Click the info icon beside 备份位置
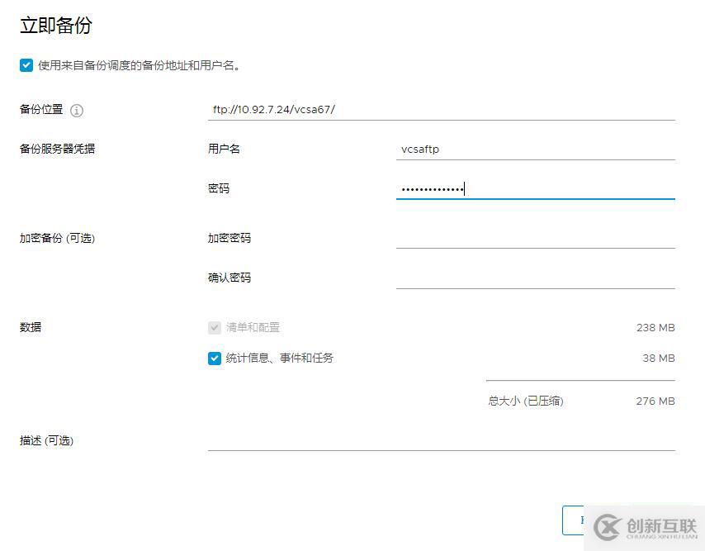705x551 pixels. 76,110
